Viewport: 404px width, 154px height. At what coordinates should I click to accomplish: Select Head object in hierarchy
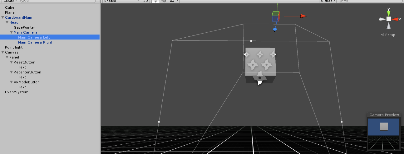click(50, 22)
